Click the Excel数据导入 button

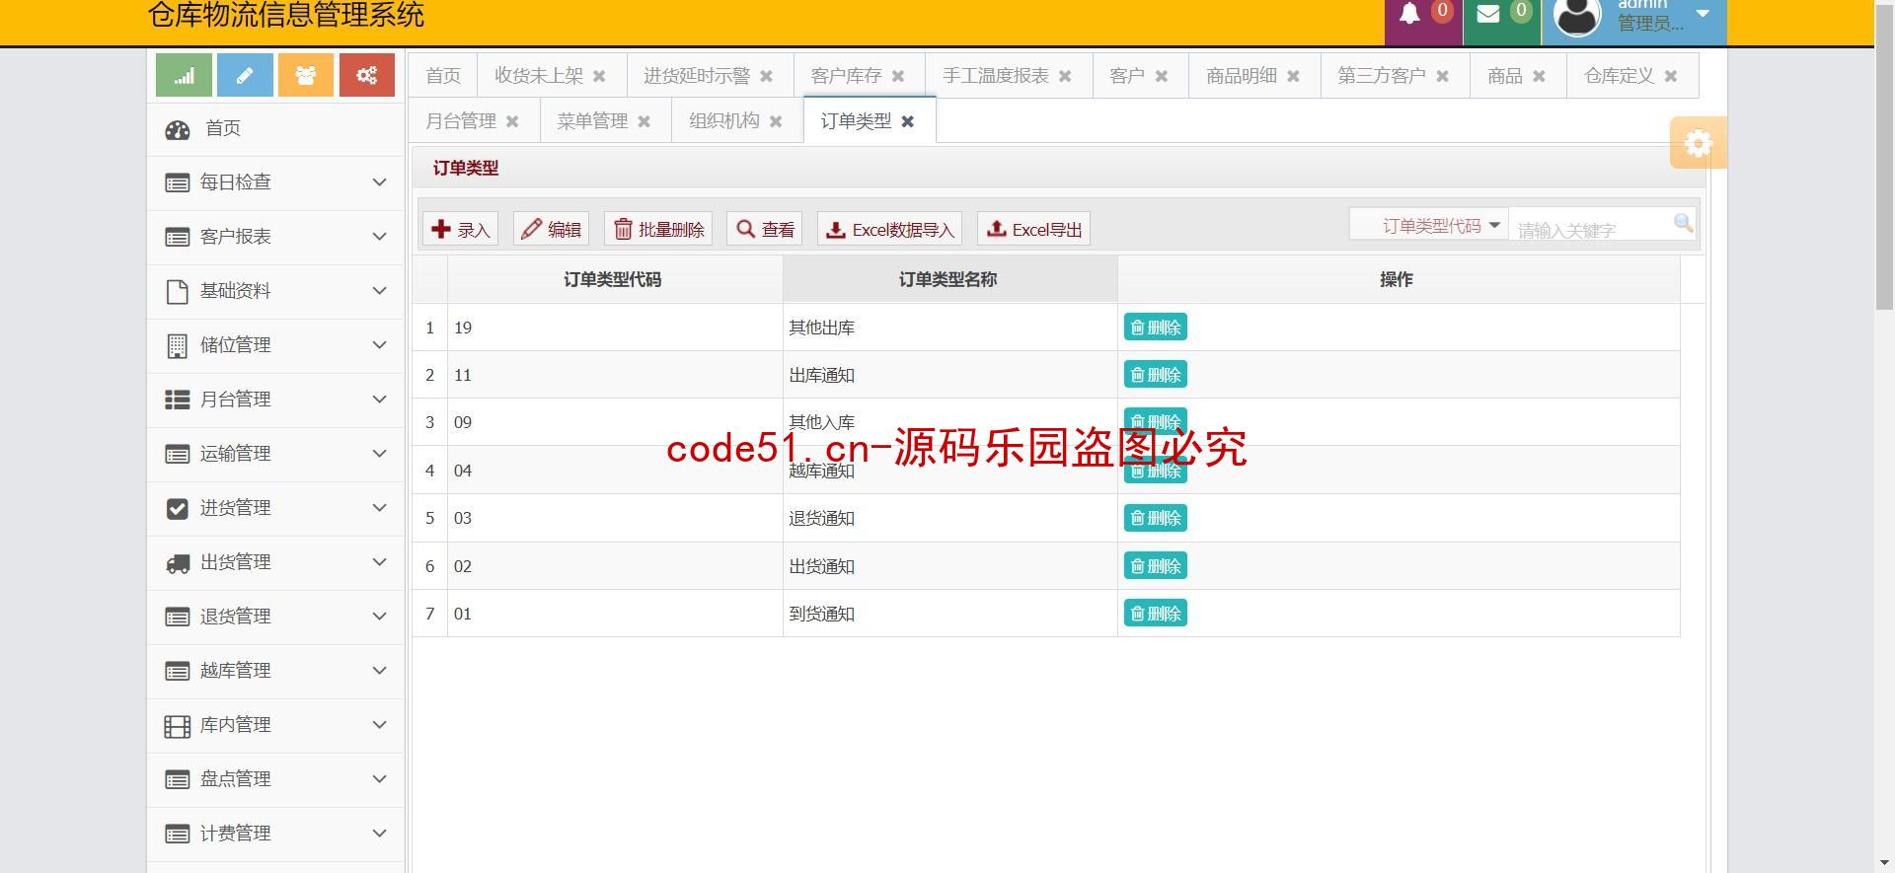coord(889,229)
